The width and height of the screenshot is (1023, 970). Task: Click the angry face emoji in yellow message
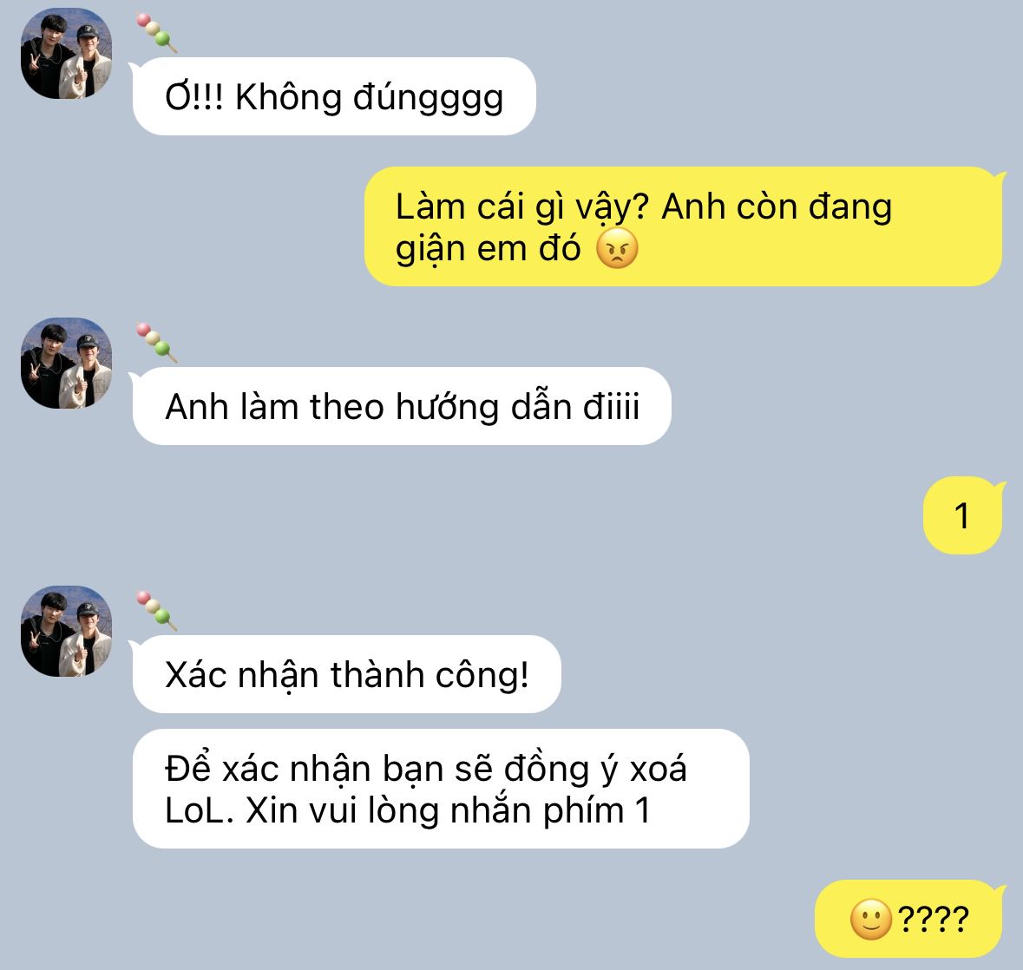point(617,248)
